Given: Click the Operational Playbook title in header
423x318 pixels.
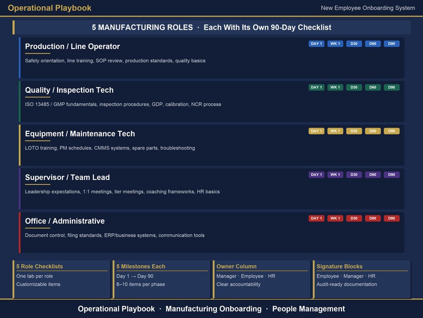Looking at the screenshot, I should pos(50,8).
